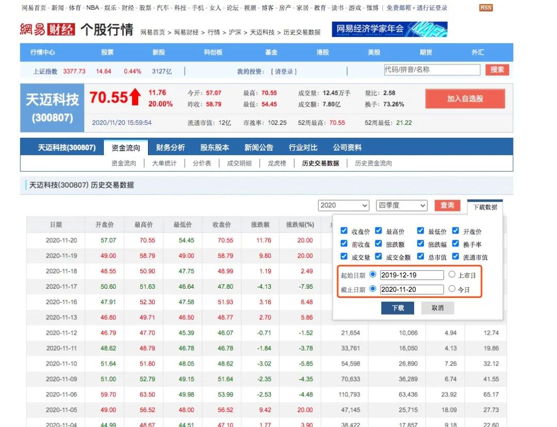Open the 2020 year dropdown
557x427 pixels.
(x=343, y=205)
